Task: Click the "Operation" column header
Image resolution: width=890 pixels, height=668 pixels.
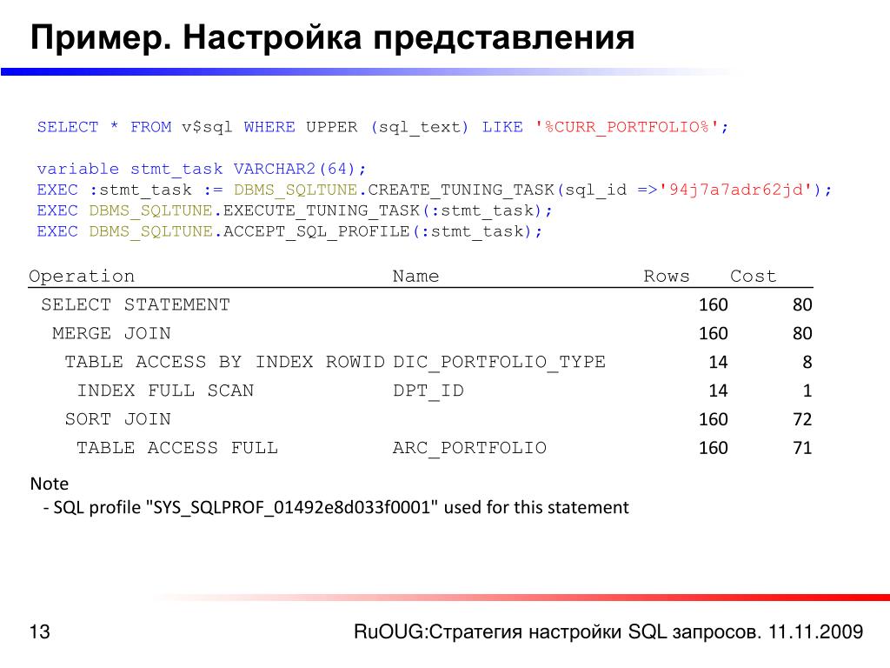Action: coord(82,276)
